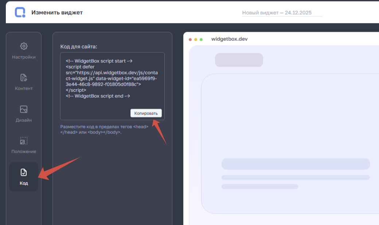Click the red dot in preview window
379x225 pixels.
pyautogui.click(x=190, y=39)
